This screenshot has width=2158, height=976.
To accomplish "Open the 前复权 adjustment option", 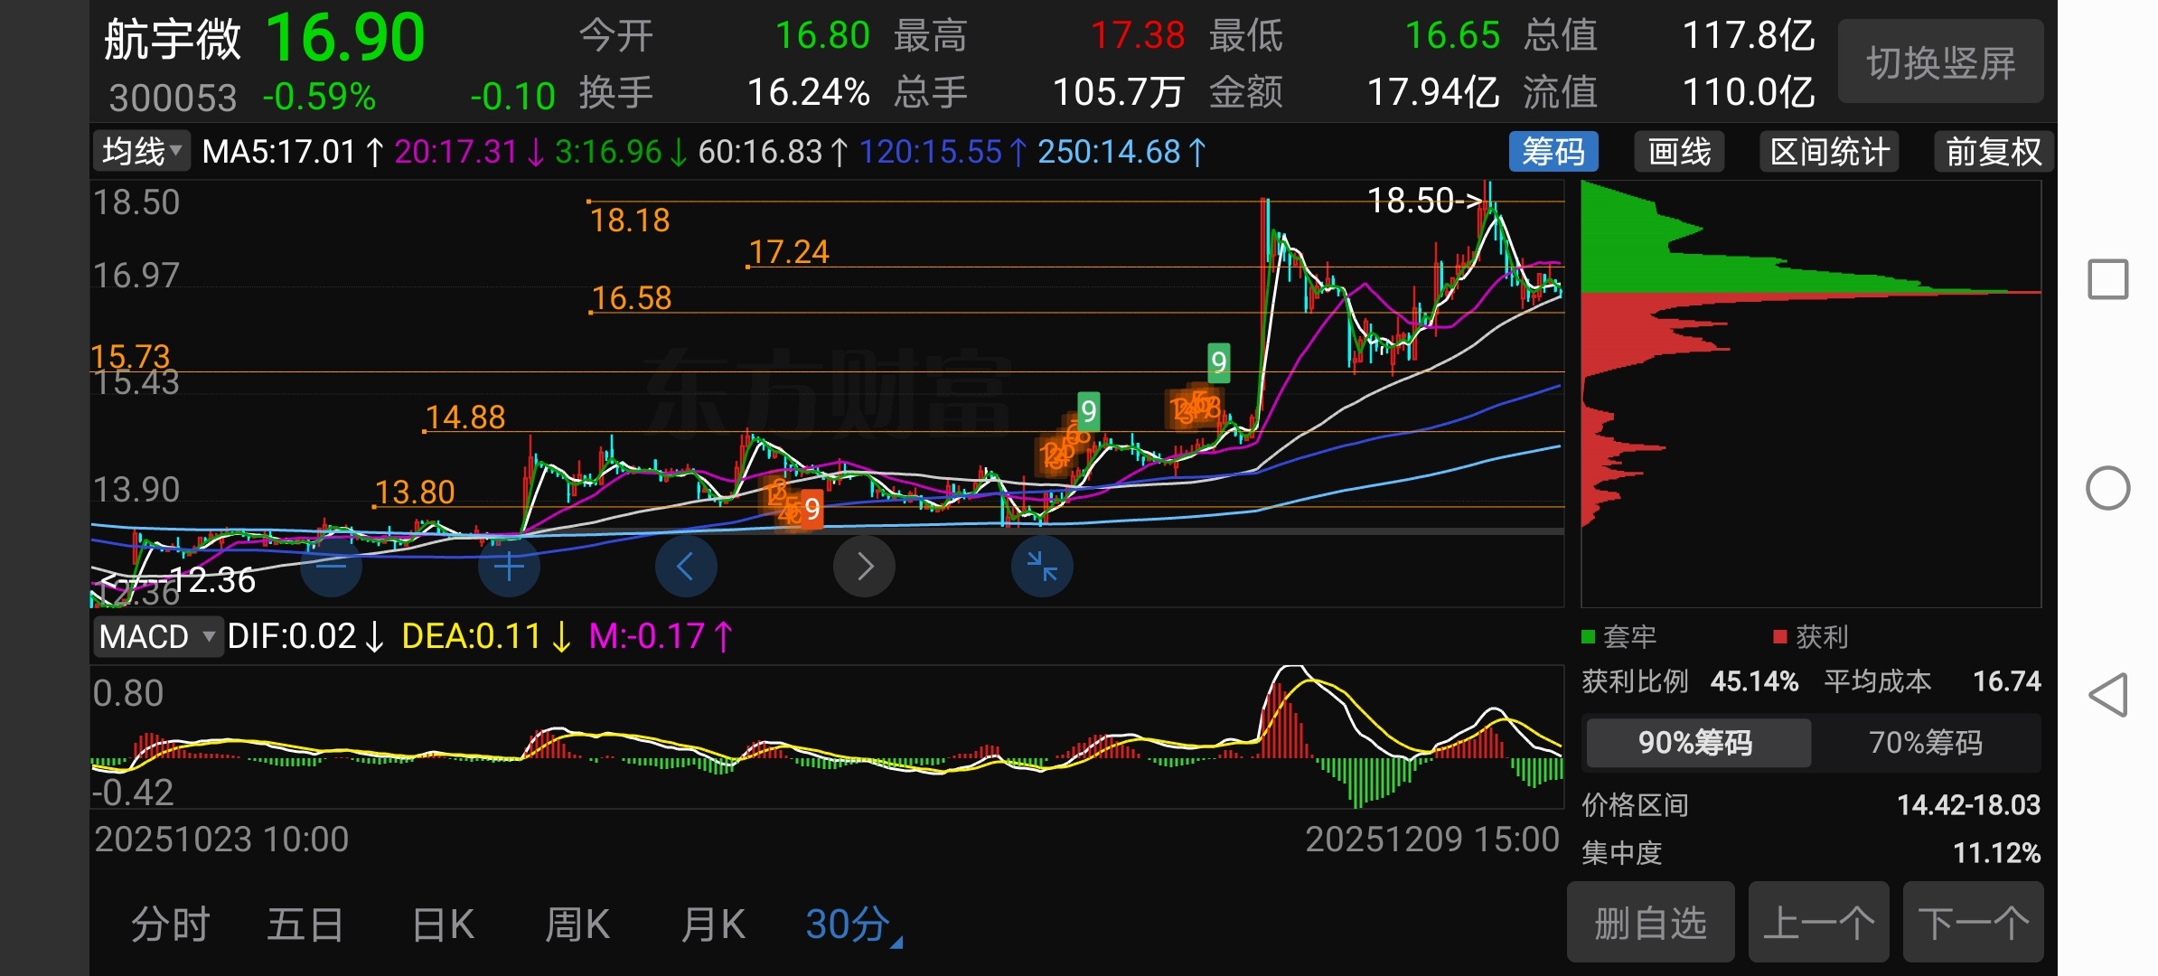I will click(x=1993, y=151).
